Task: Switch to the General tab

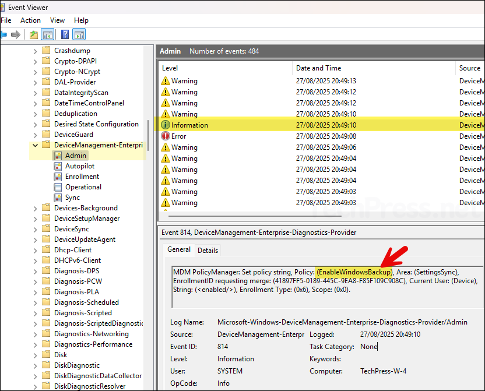Action: tap(179, 249)
